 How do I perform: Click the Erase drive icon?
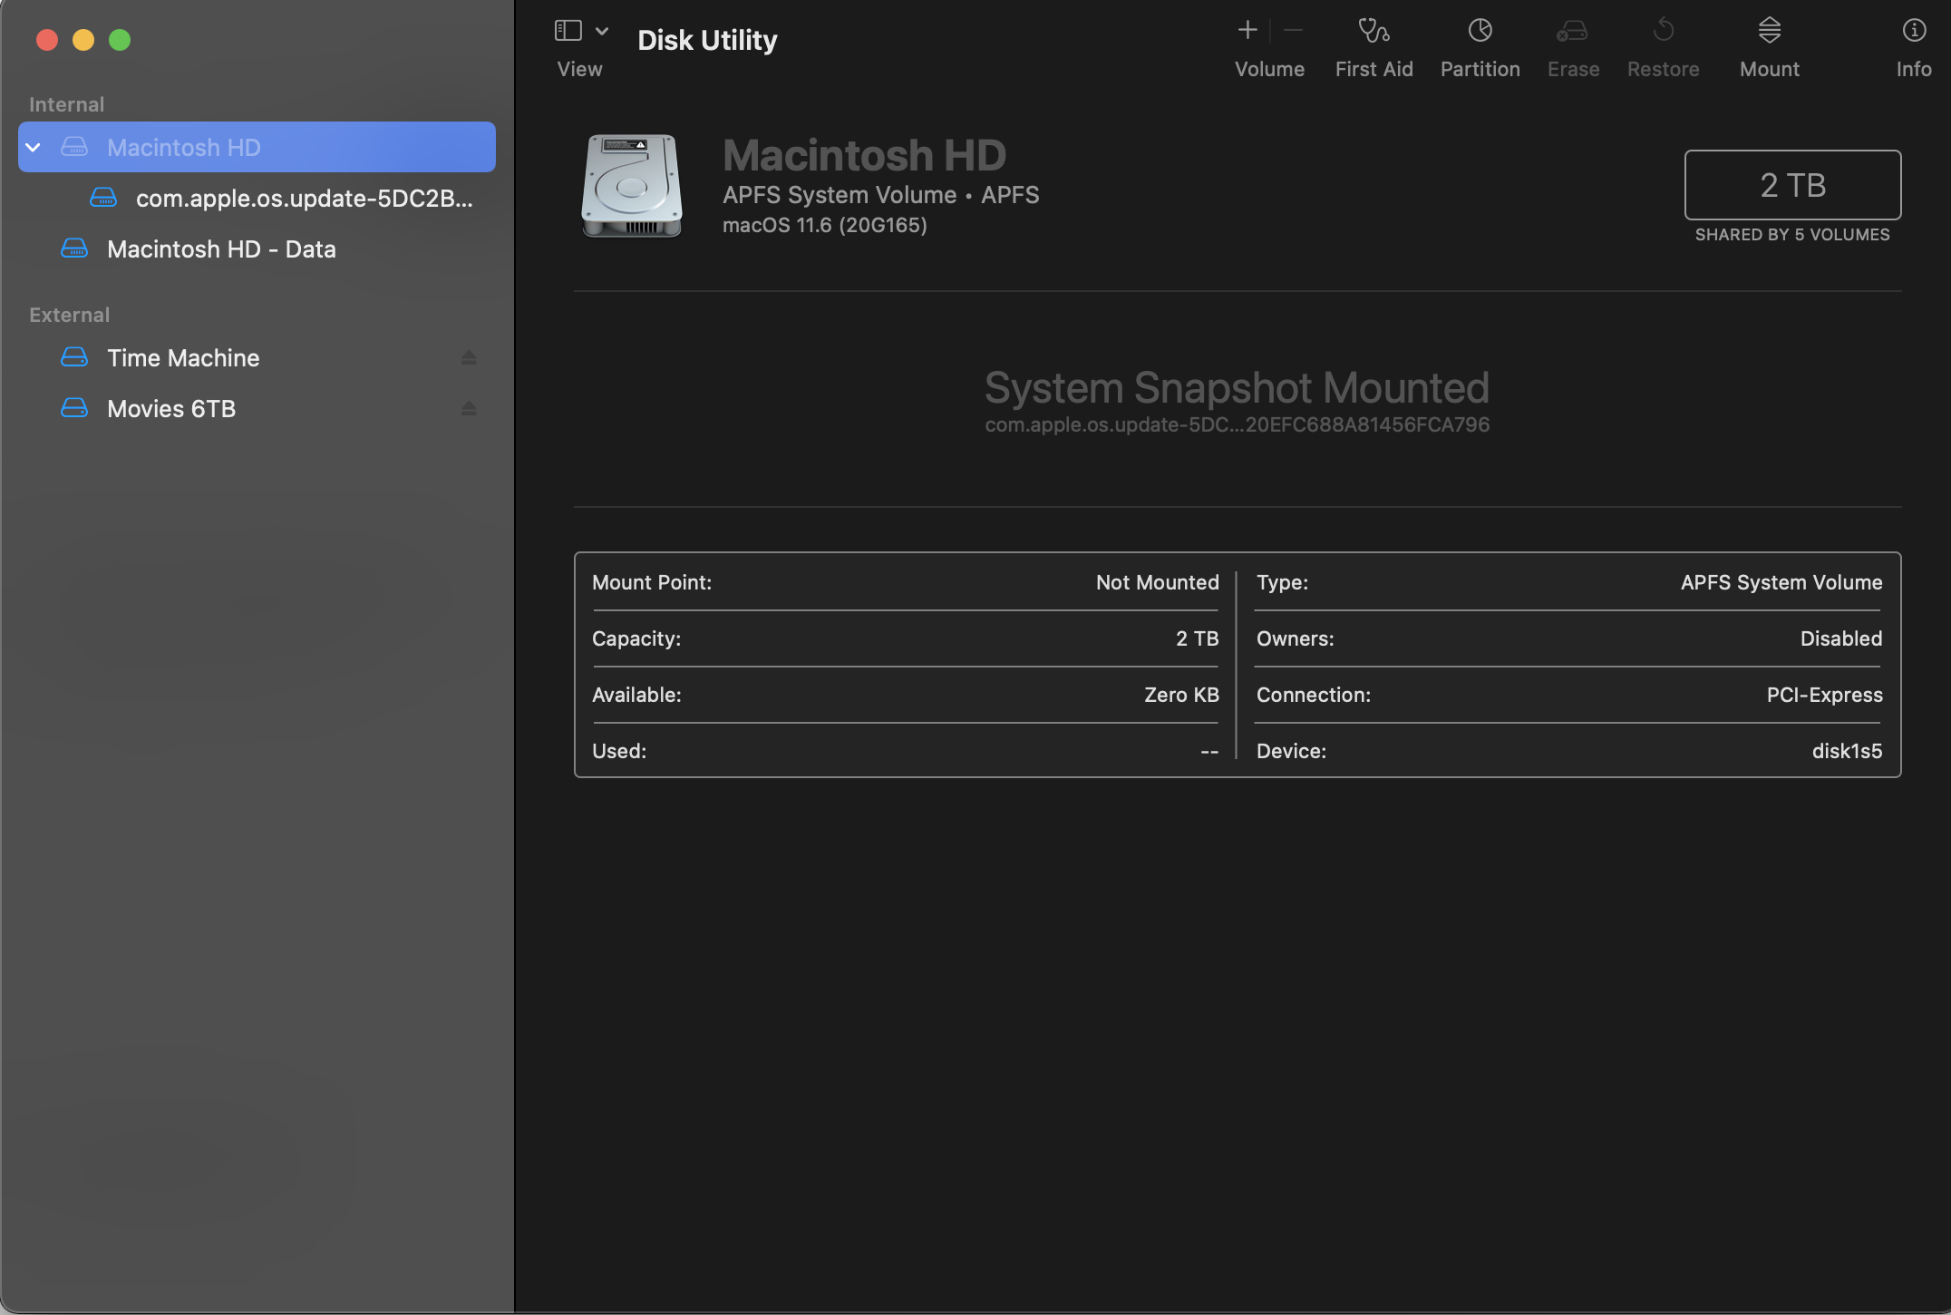[x=1572, y=32]
